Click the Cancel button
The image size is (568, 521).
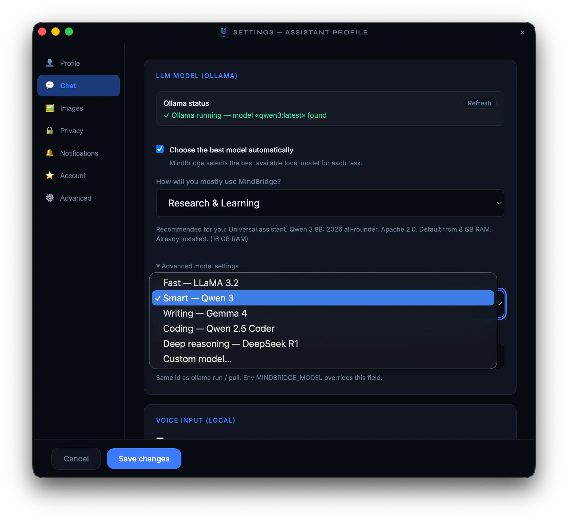pyautogui.click(x=76, y=459)
